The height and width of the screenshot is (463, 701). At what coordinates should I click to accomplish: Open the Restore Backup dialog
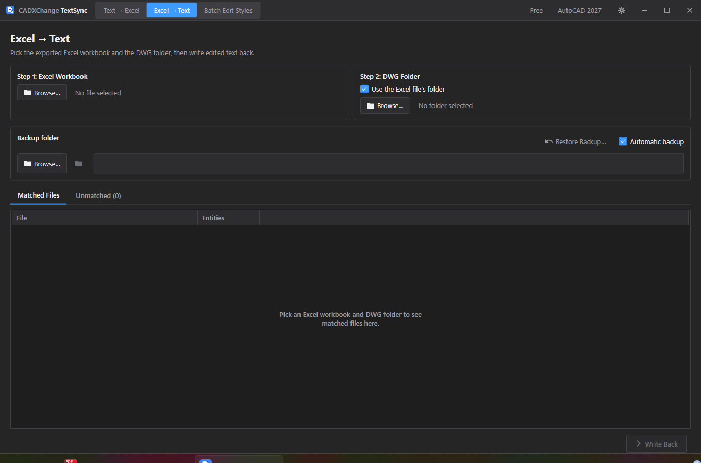[x=575, y=141]
